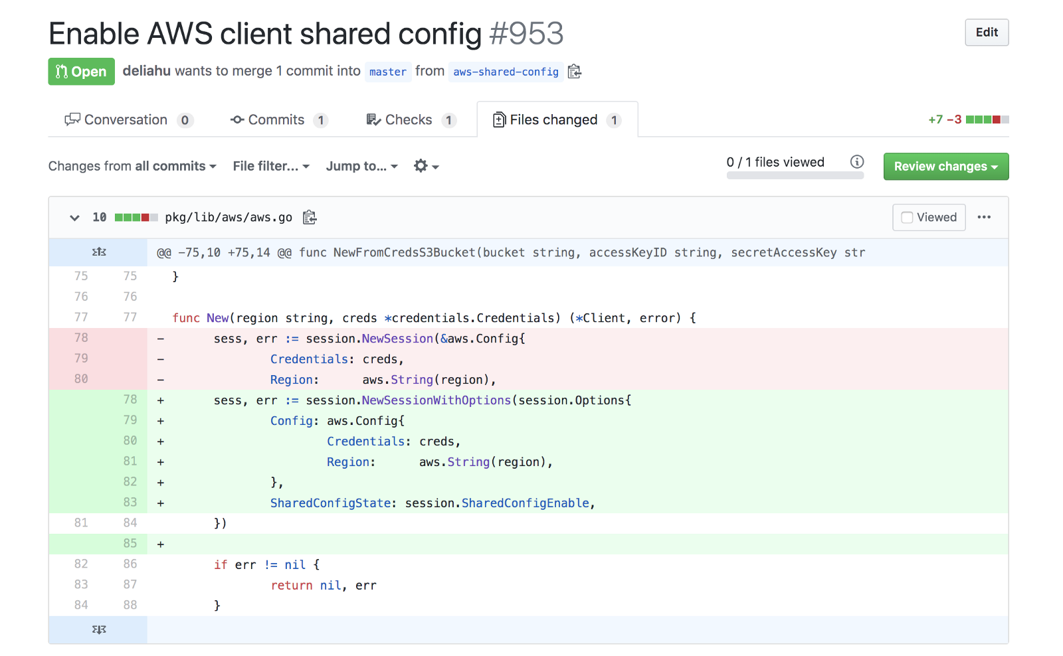Open the Jump to dropdown
The image size is (1063, 656).
(361, 166)
